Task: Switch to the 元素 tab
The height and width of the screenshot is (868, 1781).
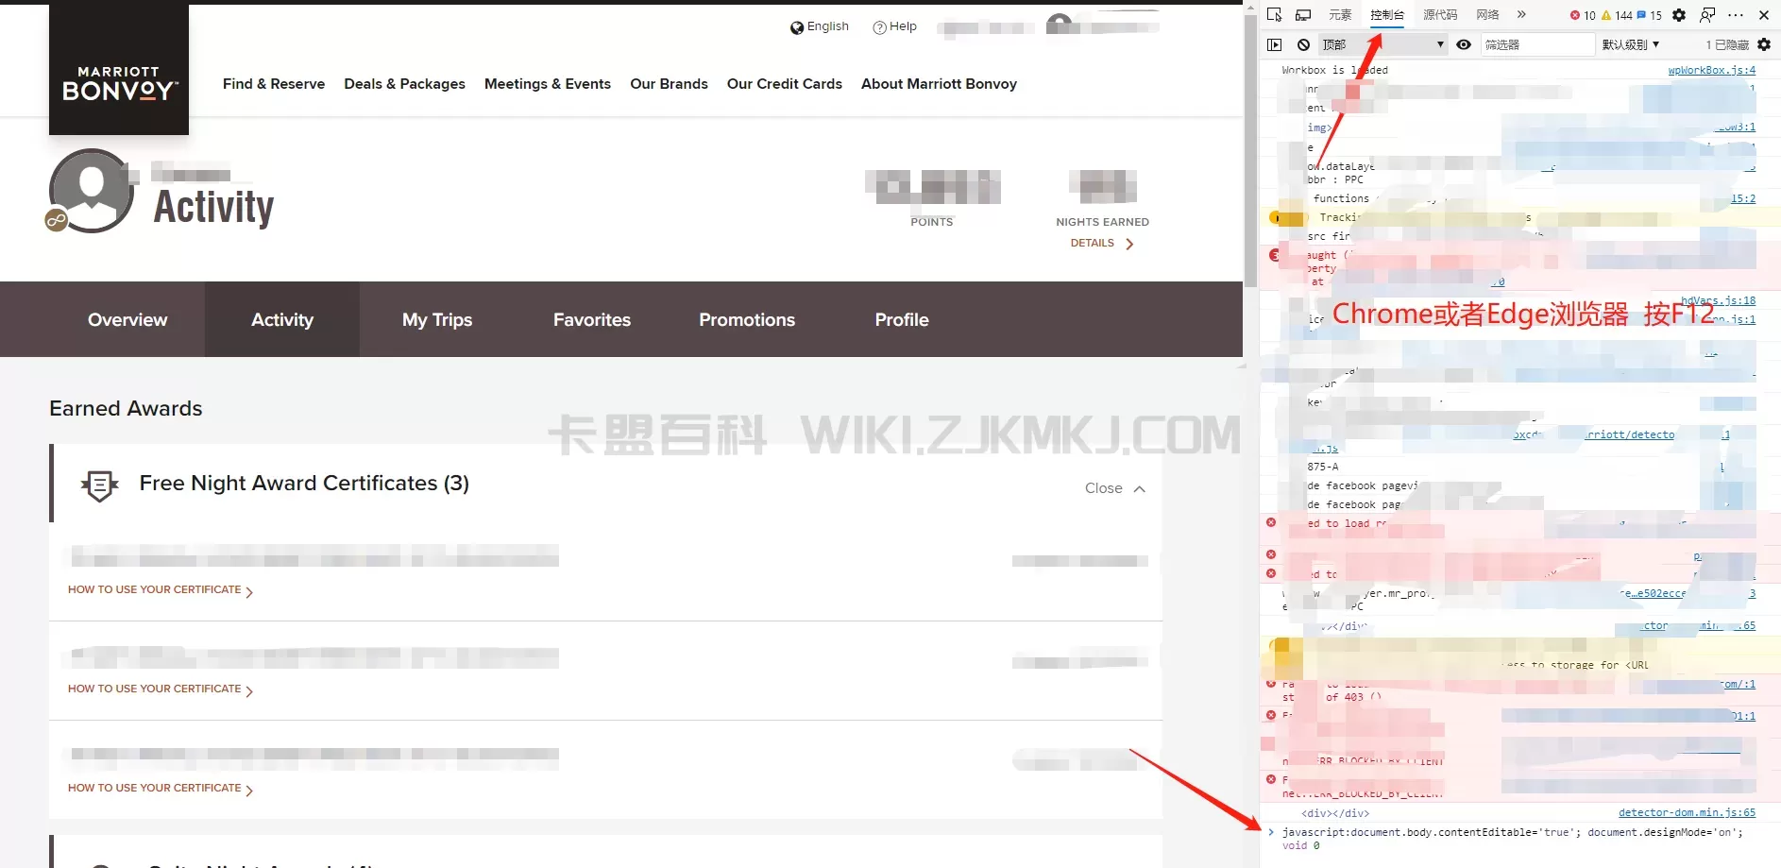Action: click(x=1340, y=15)
